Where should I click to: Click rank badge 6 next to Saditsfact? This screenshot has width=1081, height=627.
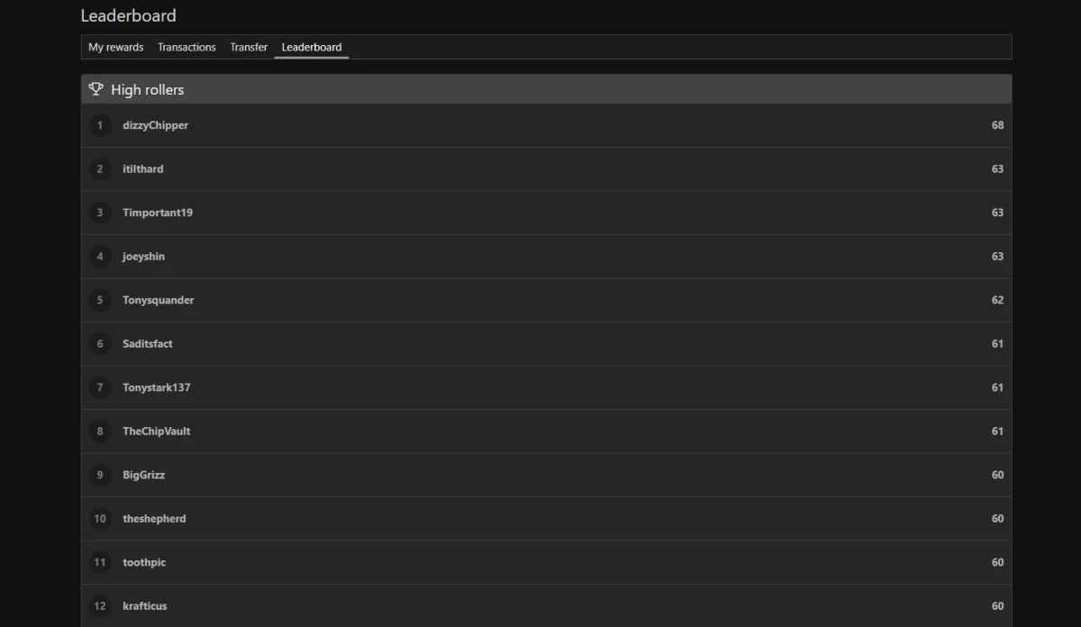pyautogui.click(x=100, y=344)
